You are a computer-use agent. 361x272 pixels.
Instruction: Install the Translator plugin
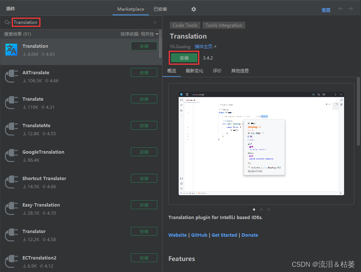coord(144,231)
